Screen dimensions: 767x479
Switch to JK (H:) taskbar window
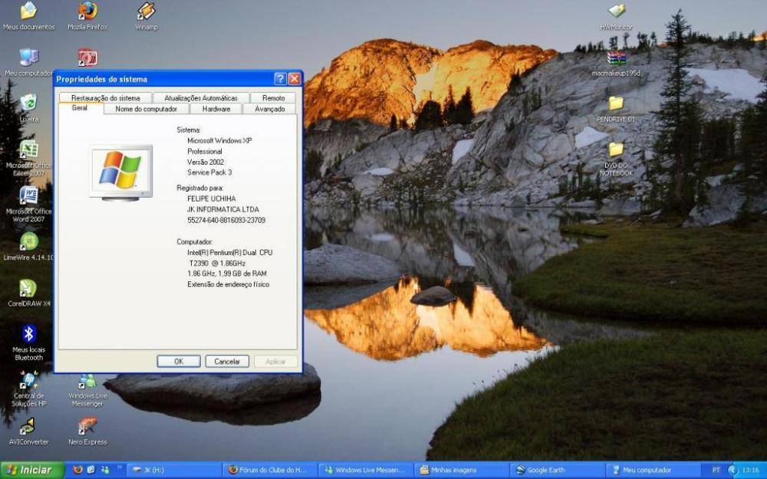(x=174, y=471)
